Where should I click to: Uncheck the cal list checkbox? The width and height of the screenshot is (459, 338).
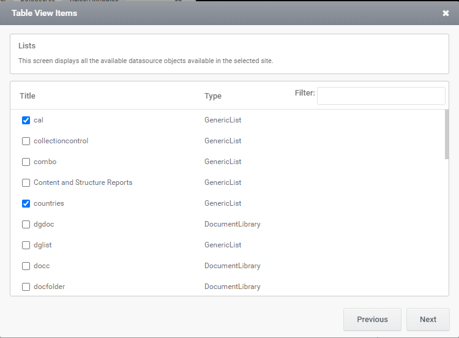[x=26, y=121]
